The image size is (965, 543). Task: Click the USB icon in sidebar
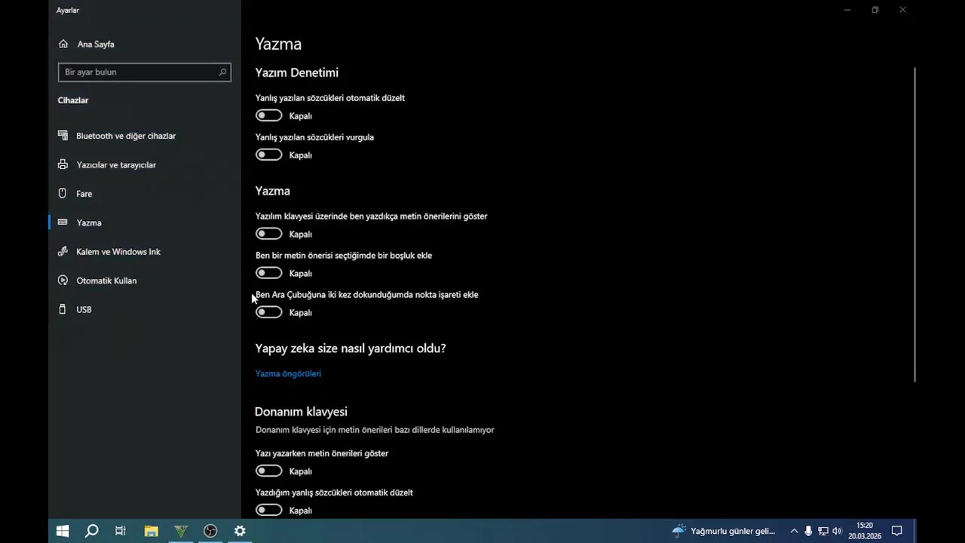tap(63, 309)
